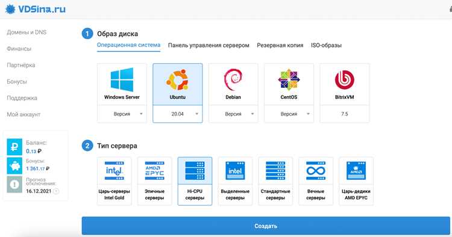Open Поддержка sidebar item
This screenshot has width=452, height=237.
tap(22, 98)
